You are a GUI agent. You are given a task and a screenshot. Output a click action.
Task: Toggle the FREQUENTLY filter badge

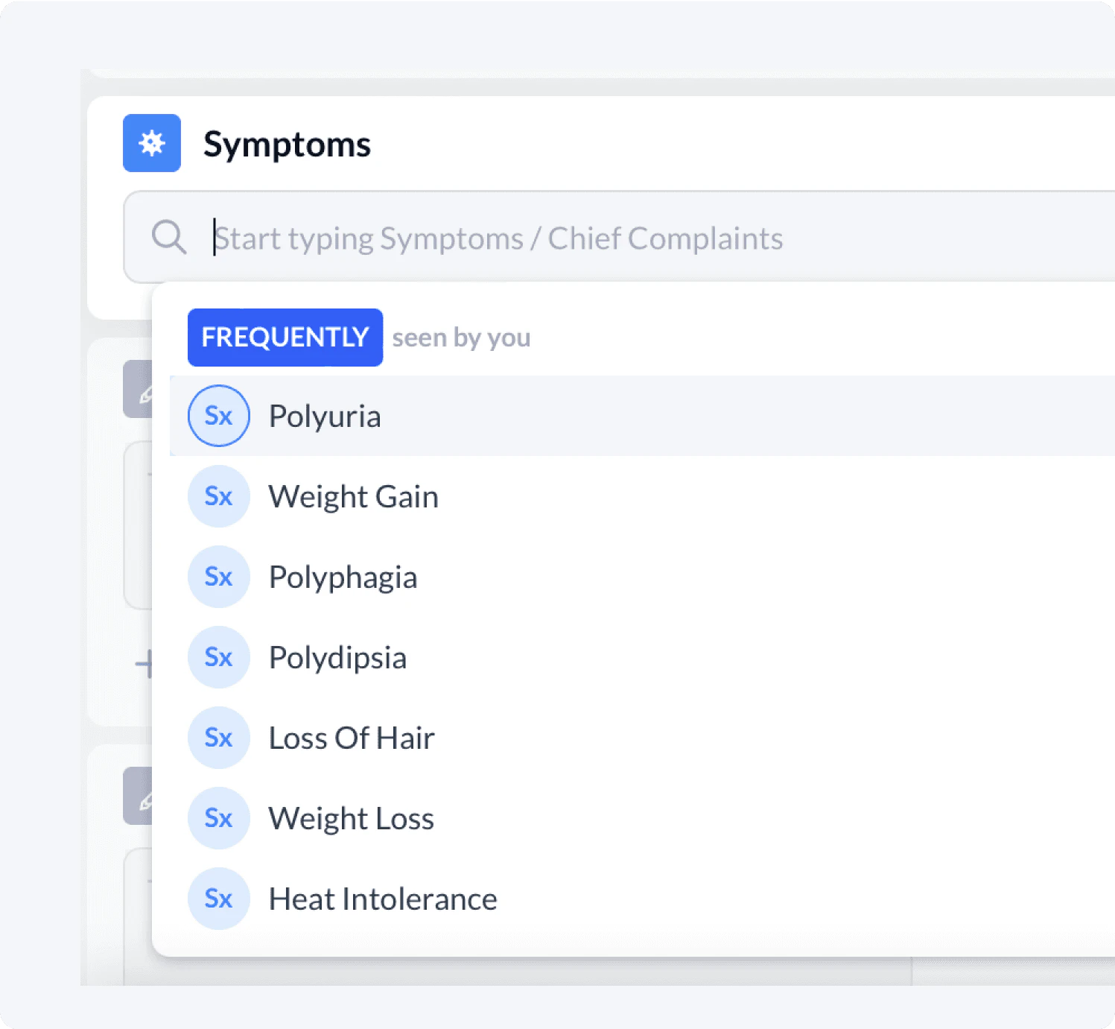pyautogui.click(x=285, y=337)
